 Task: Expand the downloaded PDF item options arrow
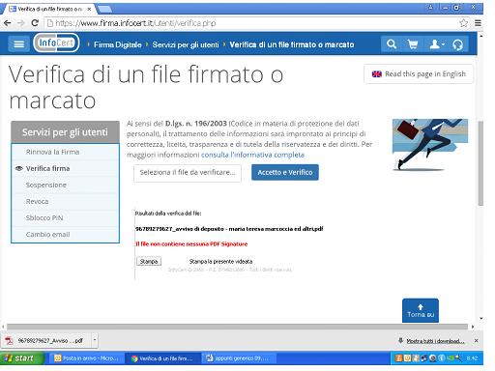[95, 340]
